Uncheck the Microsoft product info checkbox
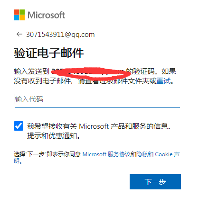 coord(19,126)
